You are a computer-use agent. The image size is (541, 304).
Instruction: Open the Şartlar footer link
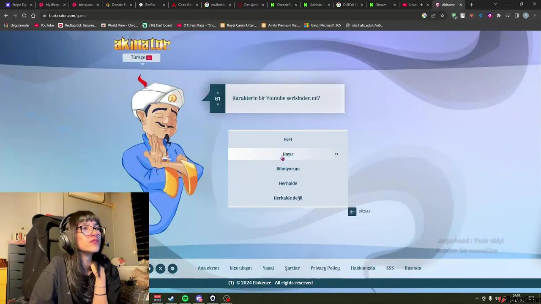pos(292,268)
